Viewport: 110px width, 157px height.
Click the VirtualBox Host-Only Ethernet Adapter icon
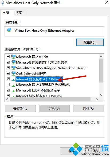9,30
